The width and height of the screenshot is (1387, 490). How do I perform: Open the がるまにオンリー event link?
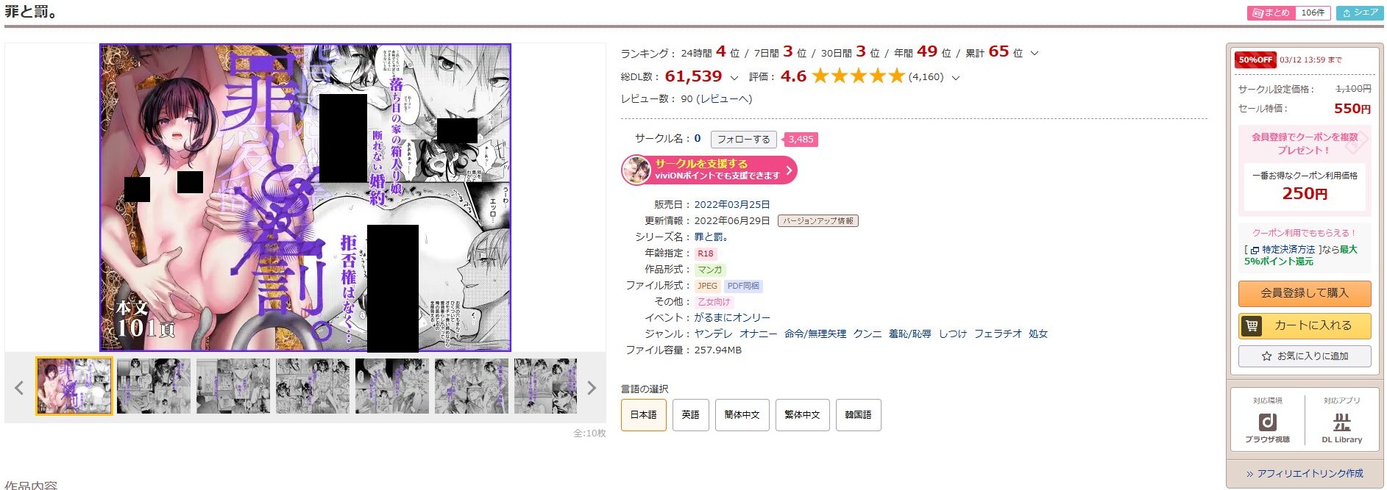(732, 317)
